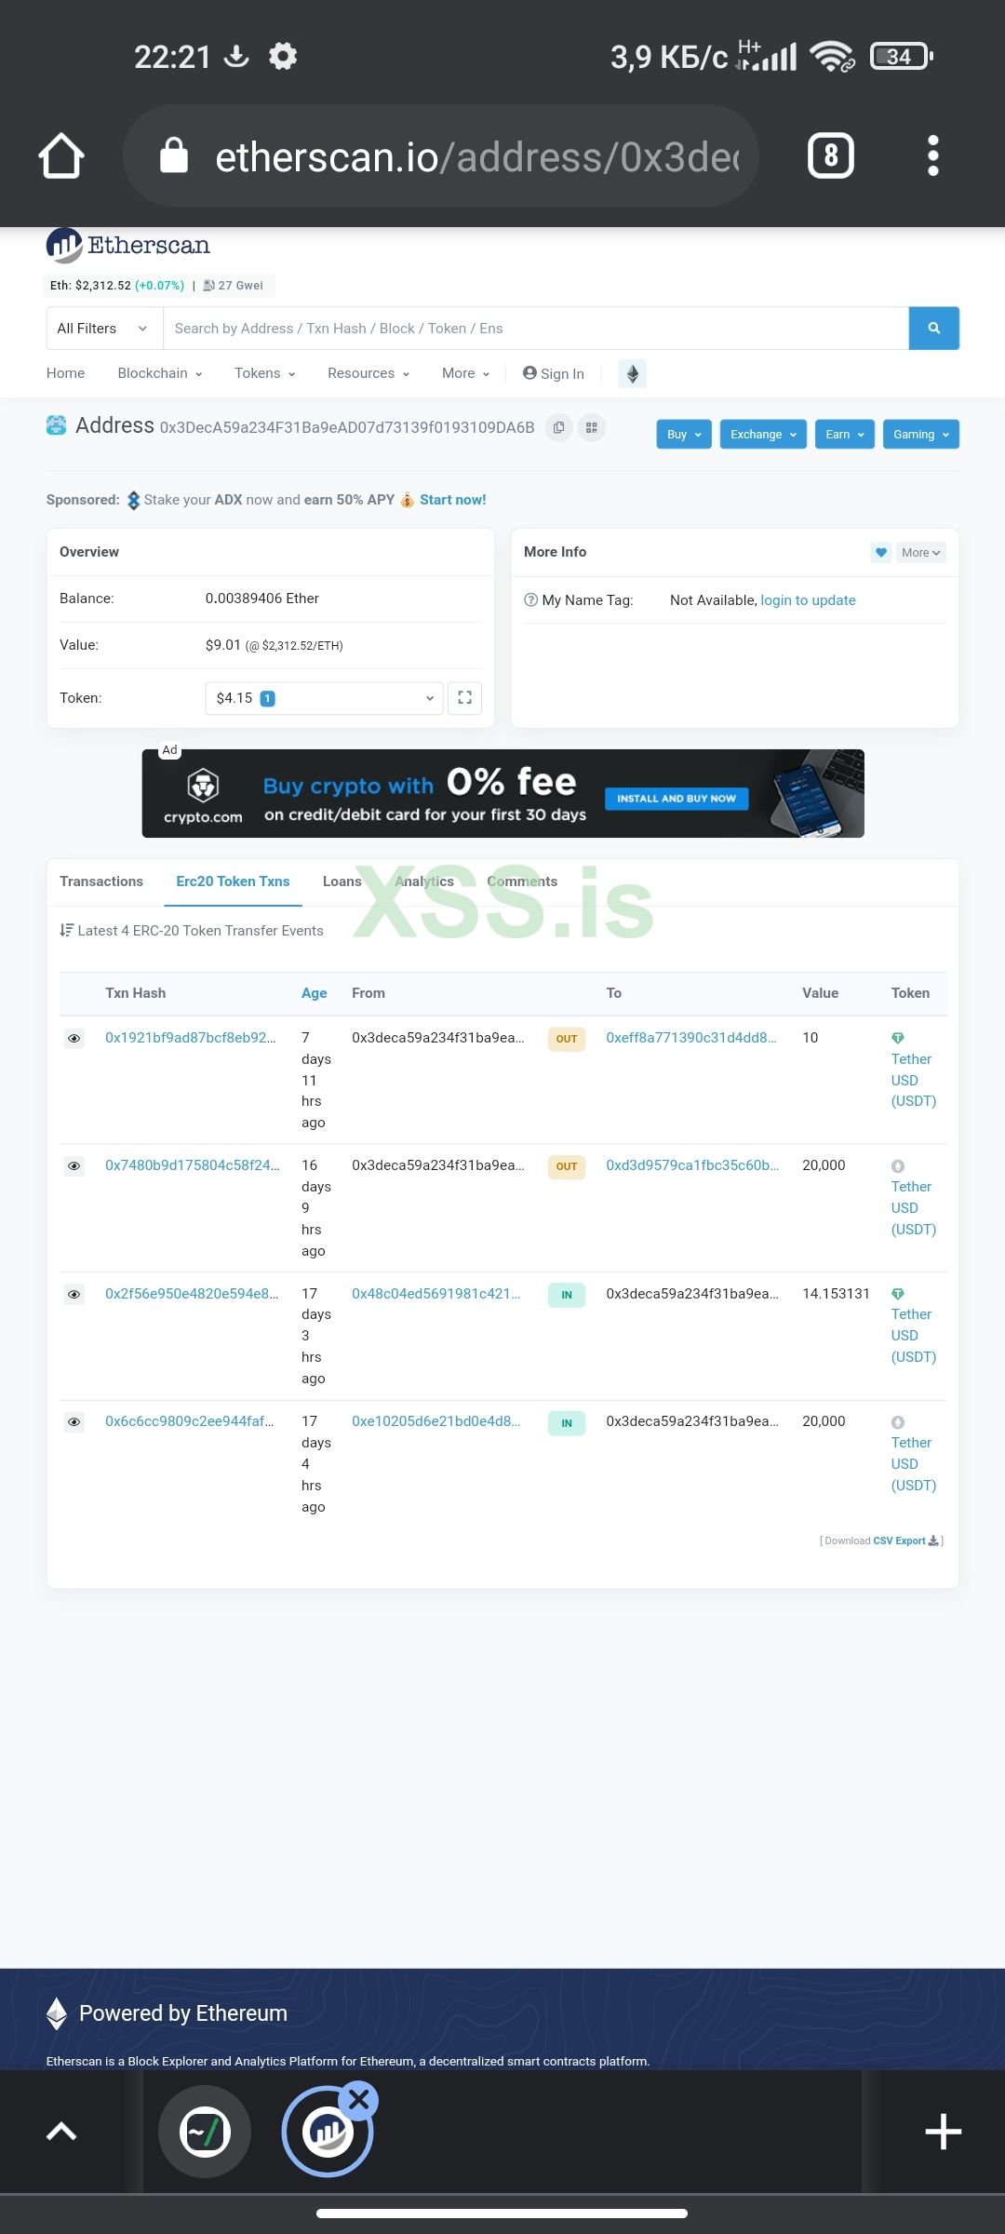1005x2234 pixels.
Task: Click the heart watchlist icon in More Info
Action: coord(881,552)
